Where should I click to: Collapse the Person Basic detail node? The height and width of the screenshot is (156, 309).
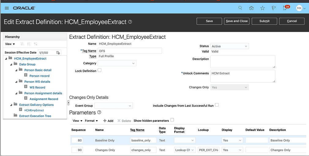point(16,70)
